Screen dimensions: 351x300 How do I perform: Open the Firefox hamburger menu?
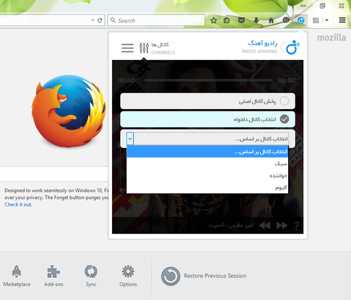(x=342, y=21)
